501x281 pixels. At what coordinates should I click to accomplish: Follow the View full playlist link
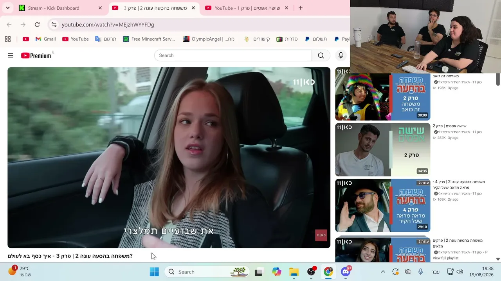point(445,258)
